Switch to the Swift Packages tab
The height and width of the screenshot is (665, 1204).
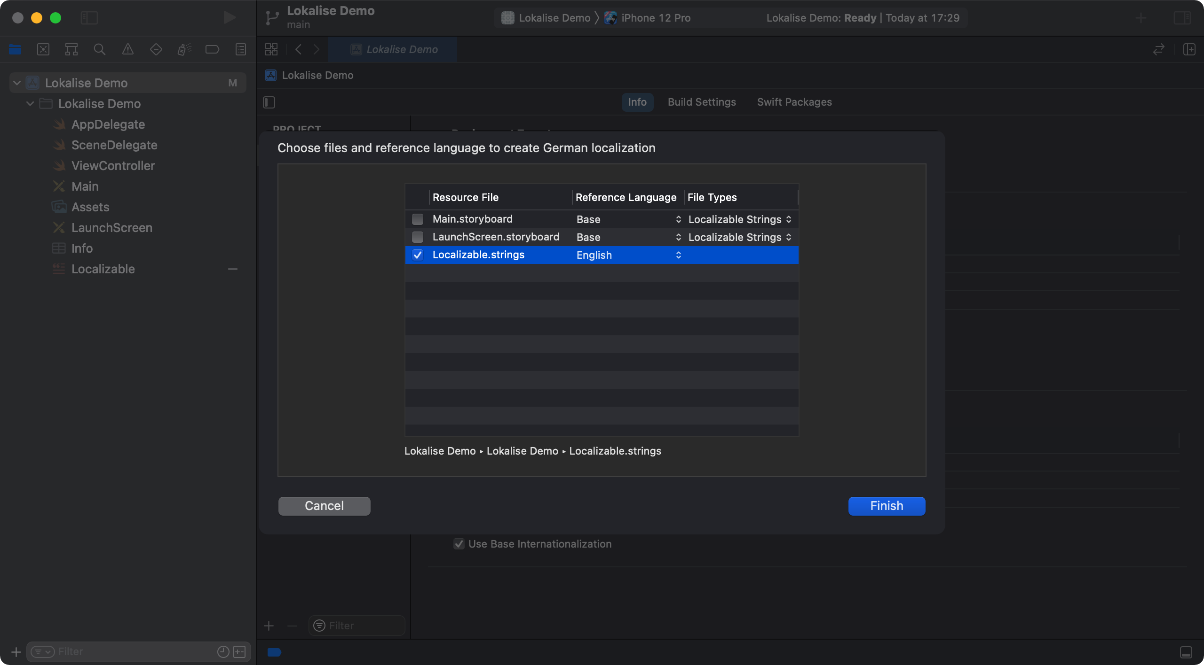click(x=794, y=102)
